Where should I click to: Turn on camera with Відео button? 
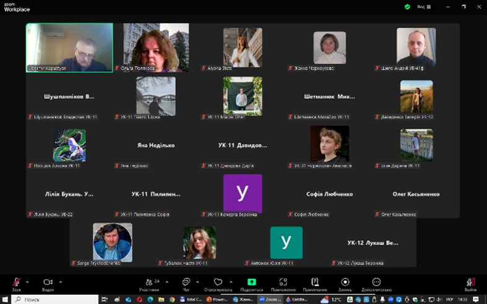tap(48, 282)
